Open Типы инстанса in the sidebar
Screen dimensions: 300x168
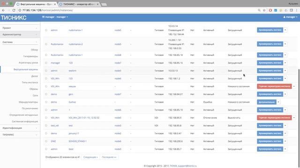click(30, 83)
